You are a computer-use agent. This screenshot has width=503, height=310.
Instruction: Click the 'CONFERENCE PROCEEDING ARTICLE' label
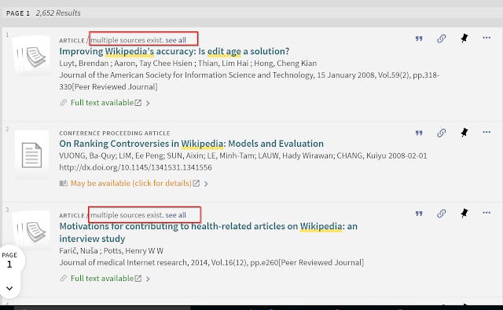point(115,133)
